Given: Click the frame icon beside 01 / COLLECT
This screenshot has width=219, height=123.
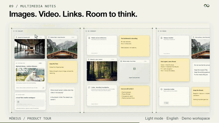Looking at the screenshot, I should coord(14,31).
